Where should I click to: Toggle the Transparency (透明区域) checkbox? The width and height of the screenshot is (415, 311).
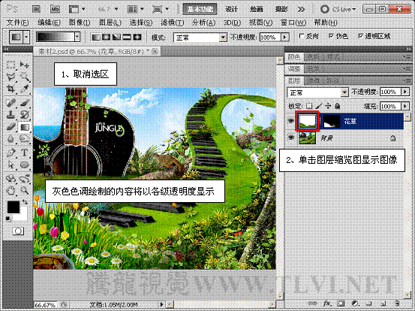click(x=360, y=36)
